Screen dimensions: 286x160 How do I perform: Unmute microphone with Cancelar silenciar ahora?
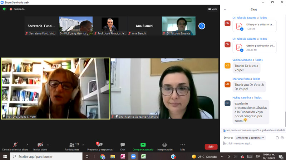click(x=15, y=146)
